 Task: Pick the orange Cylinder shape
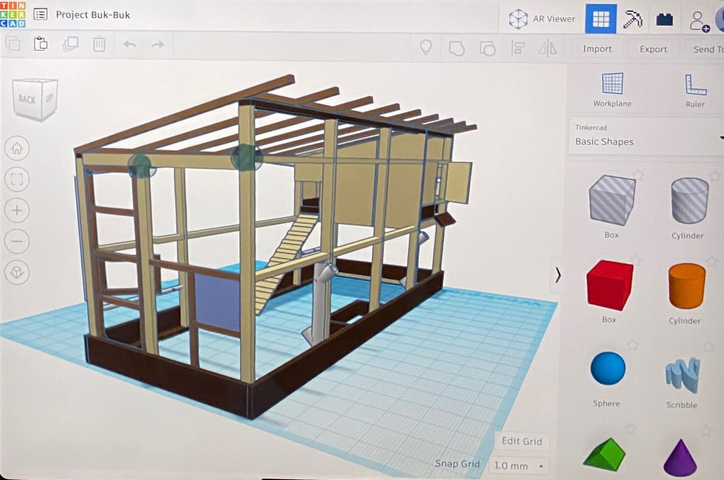pos(686,286)
